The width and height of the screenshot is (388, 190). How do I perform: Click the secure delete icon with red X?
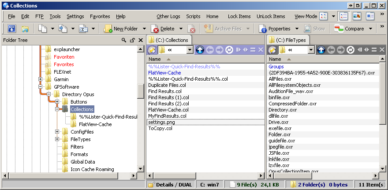(x=191, y=29)
